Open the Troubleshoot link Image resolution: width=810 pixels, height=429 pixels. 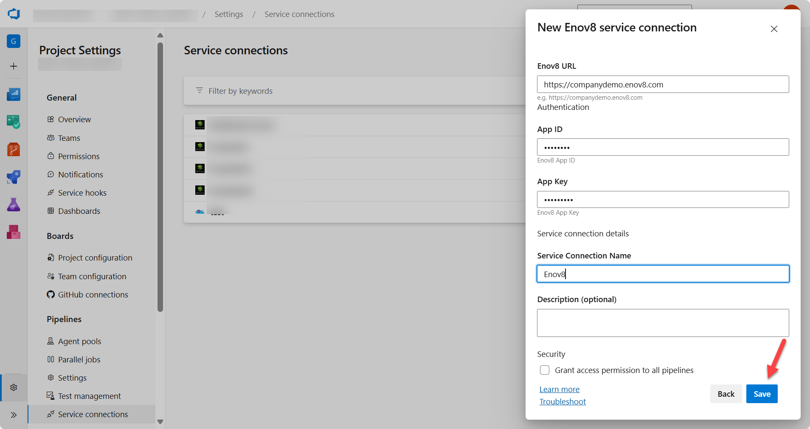tap(562, 401)
